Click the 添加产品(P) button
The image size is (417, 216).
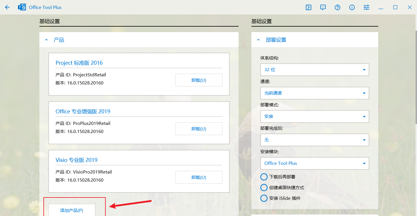click(x=72, y=210)
